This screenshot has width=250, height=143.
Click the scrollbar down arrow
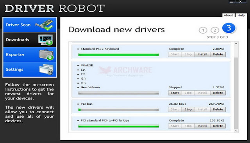click(x=236, y=131)
